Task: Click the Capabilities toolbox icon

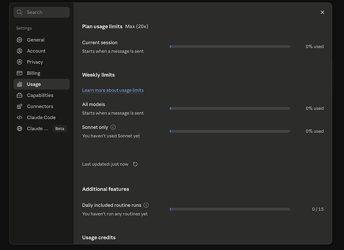Action: click(x=20, y=95)
